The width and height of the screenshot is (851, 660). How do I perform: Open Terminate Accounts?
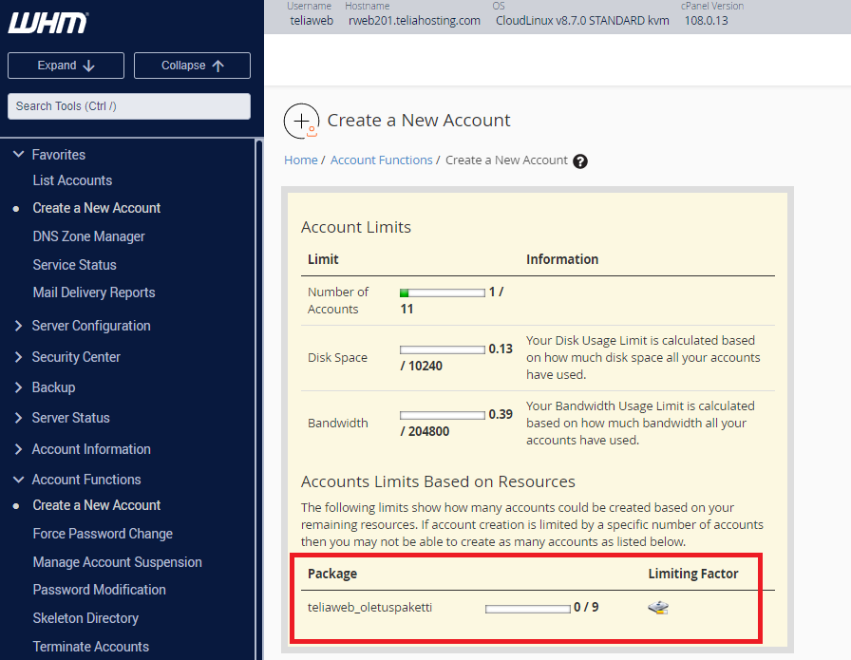90,647
